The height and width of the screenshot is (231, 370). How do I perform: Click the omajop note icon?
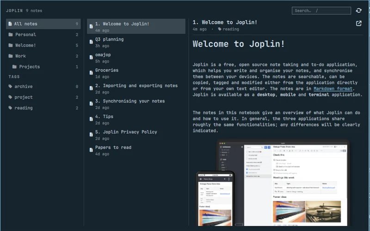91,57
